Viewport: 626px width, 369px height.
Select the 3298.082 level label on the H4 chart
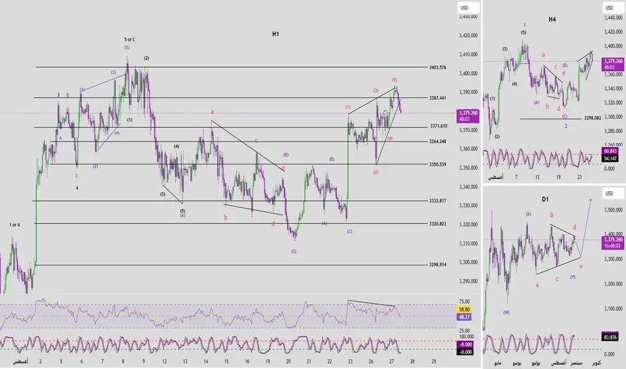592,118
